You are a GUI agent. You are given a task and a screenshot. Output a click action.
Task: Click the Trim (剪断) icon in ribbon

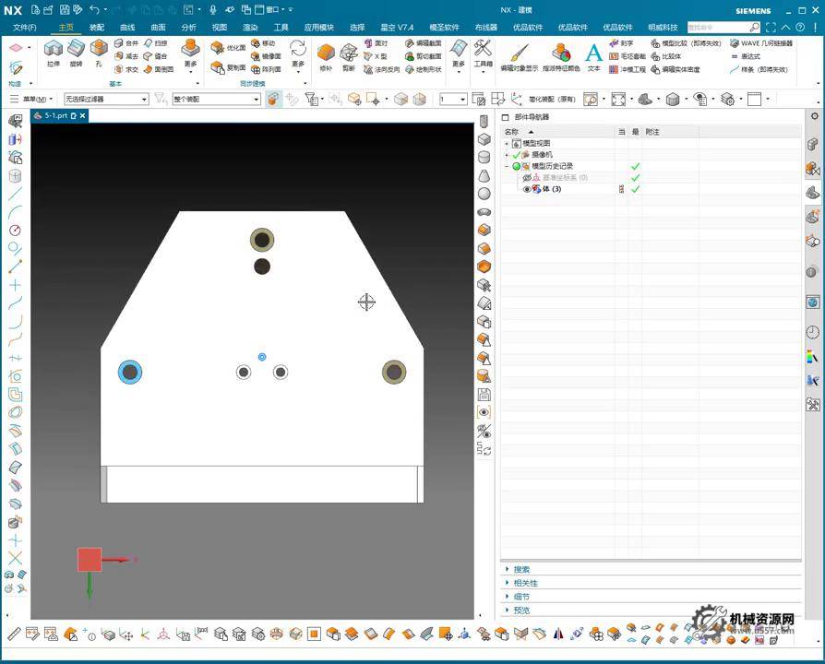(349, 53)
